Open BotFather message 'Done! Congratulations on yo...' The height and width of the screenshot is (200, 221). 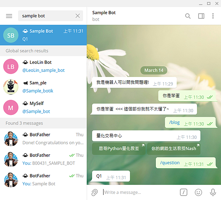[x=43, y=139]
